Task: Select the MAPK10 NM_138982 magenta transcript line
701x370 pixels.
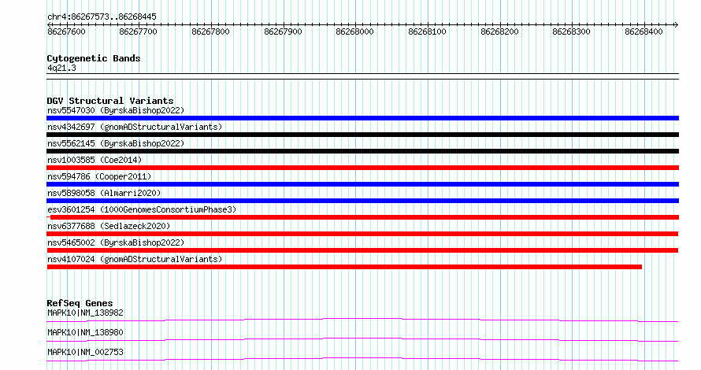Action: 362,320
